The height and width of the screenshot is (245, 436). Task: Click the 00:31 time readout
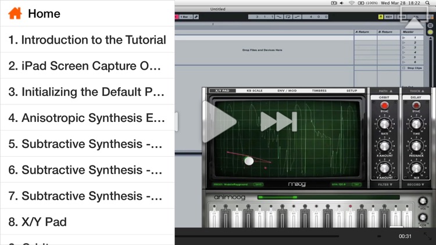[x=405, y=236]
